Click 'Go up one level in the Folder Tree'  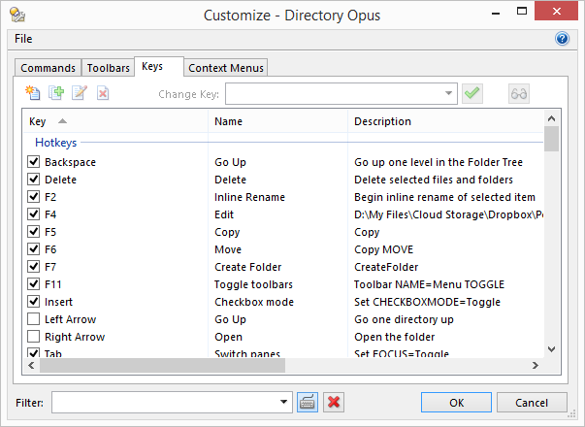pos(439,162)
